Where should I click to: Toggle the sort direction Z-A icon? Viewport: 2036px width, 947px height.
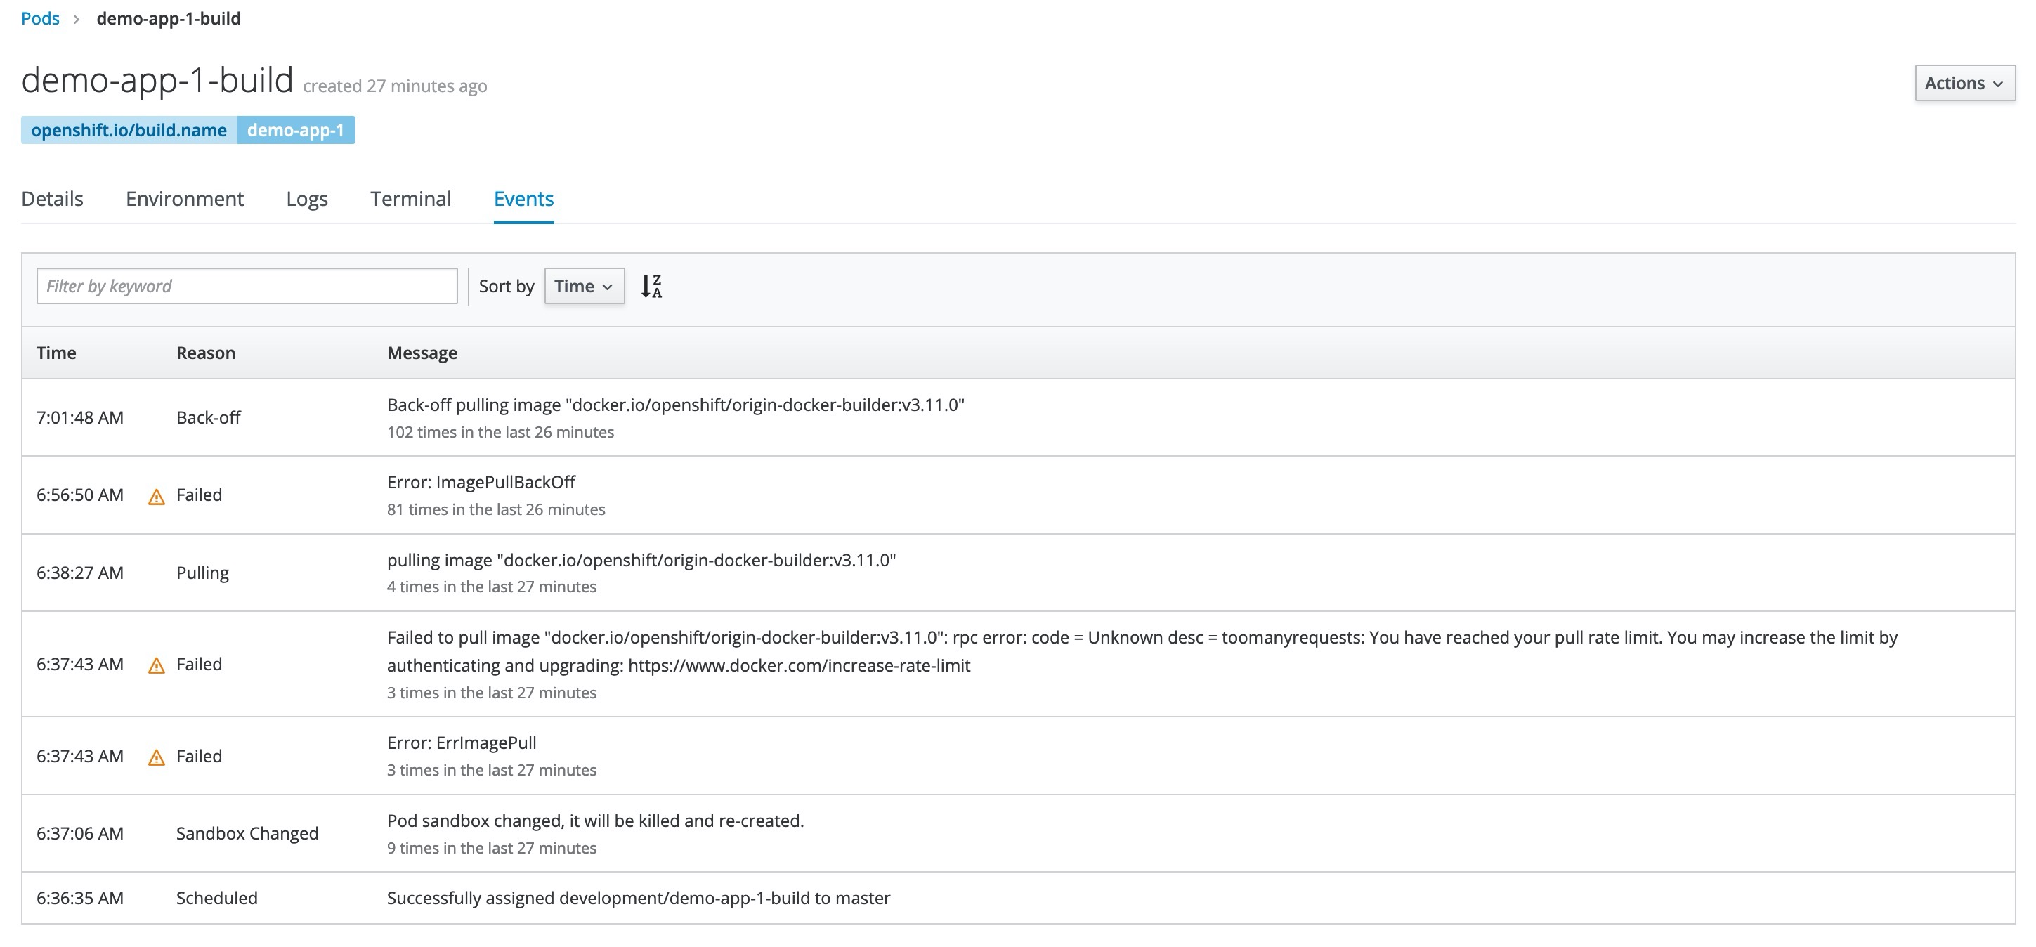651,286
